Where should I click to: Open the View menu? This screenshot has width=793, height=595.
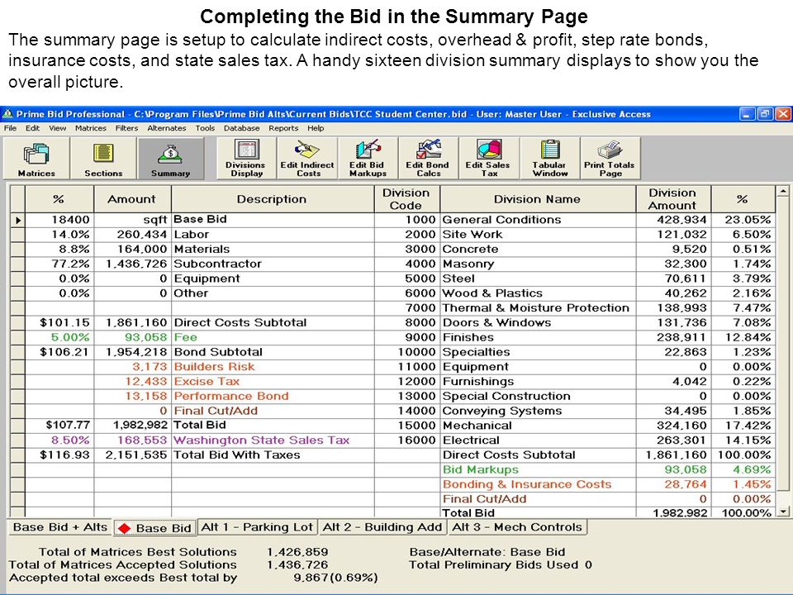pos(58,128)
